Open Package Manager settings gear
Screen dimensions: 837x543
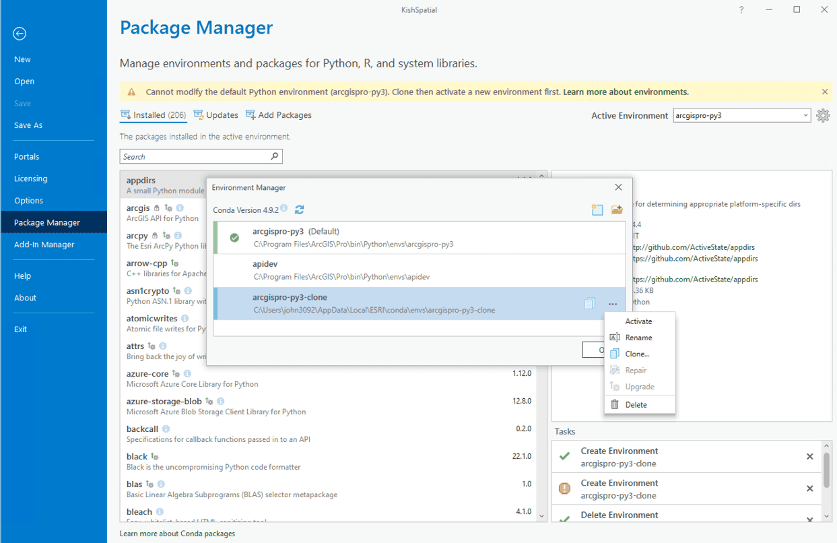coord(823,115)
